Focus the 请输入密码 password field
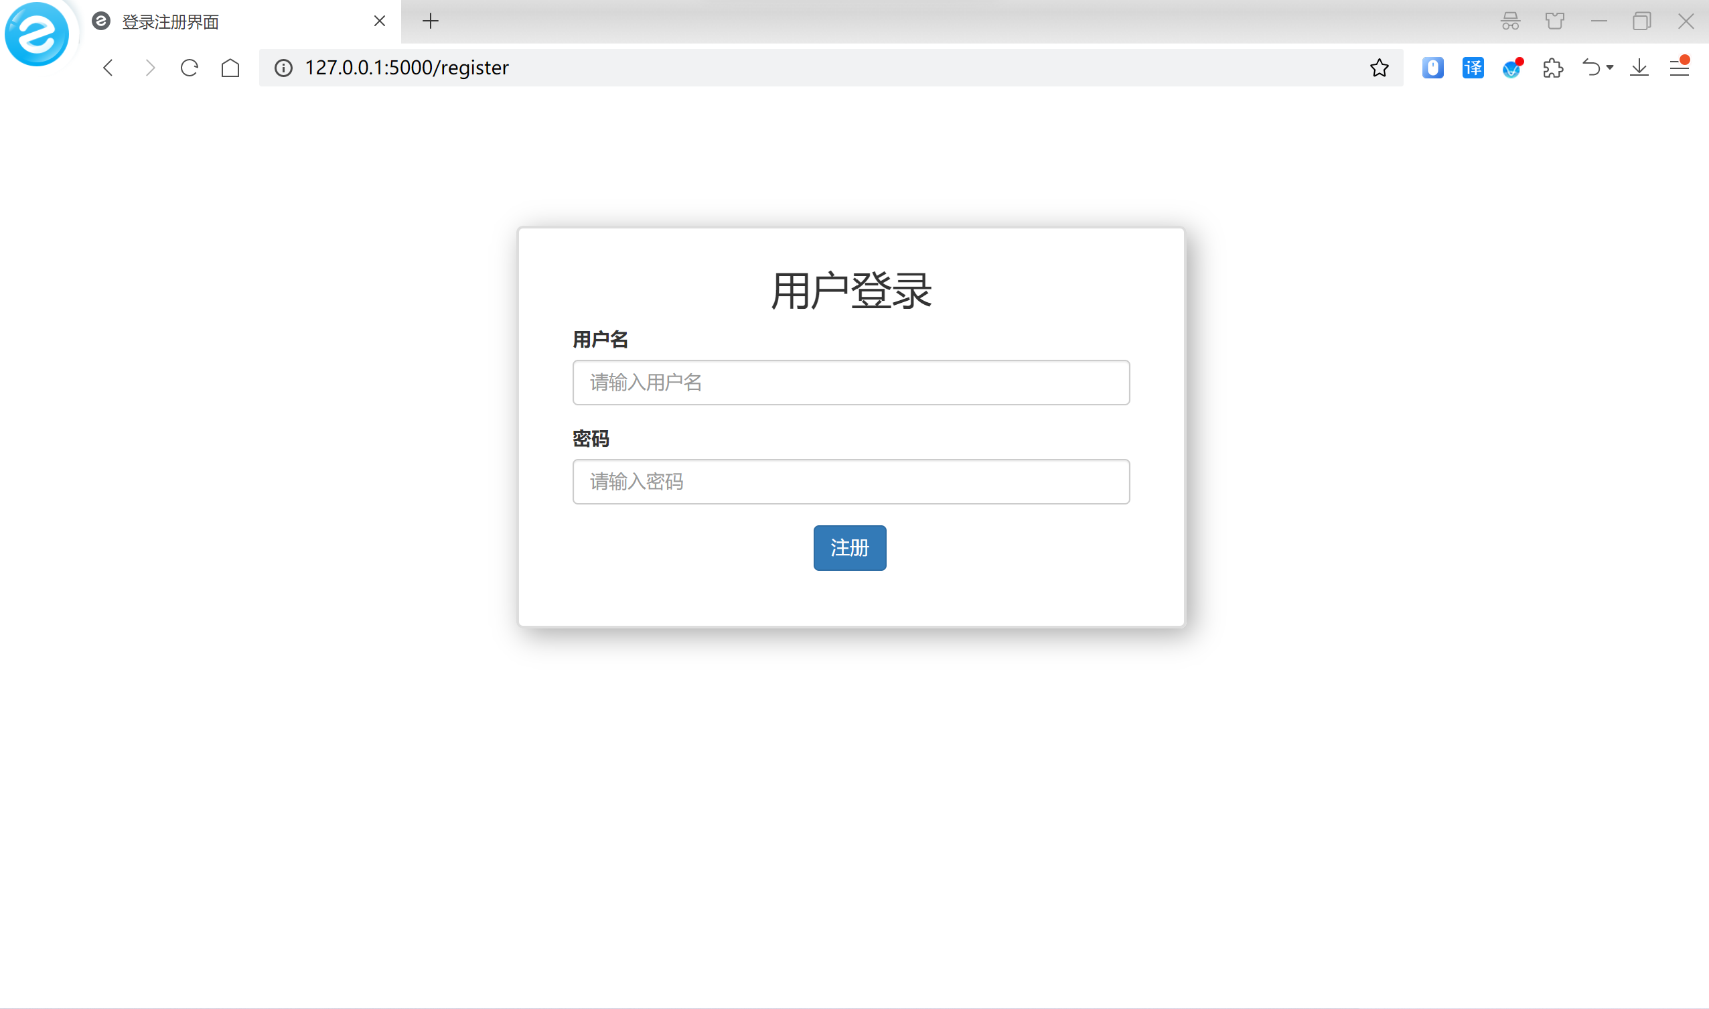The width and height of the screenshot is (1709, 1009). 850,481
